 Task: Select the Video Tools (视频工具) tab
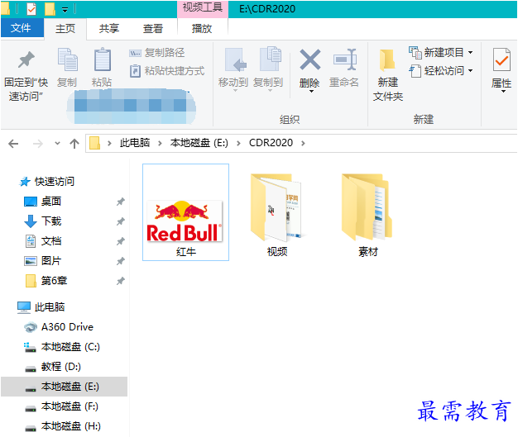[x=203, y=8]
